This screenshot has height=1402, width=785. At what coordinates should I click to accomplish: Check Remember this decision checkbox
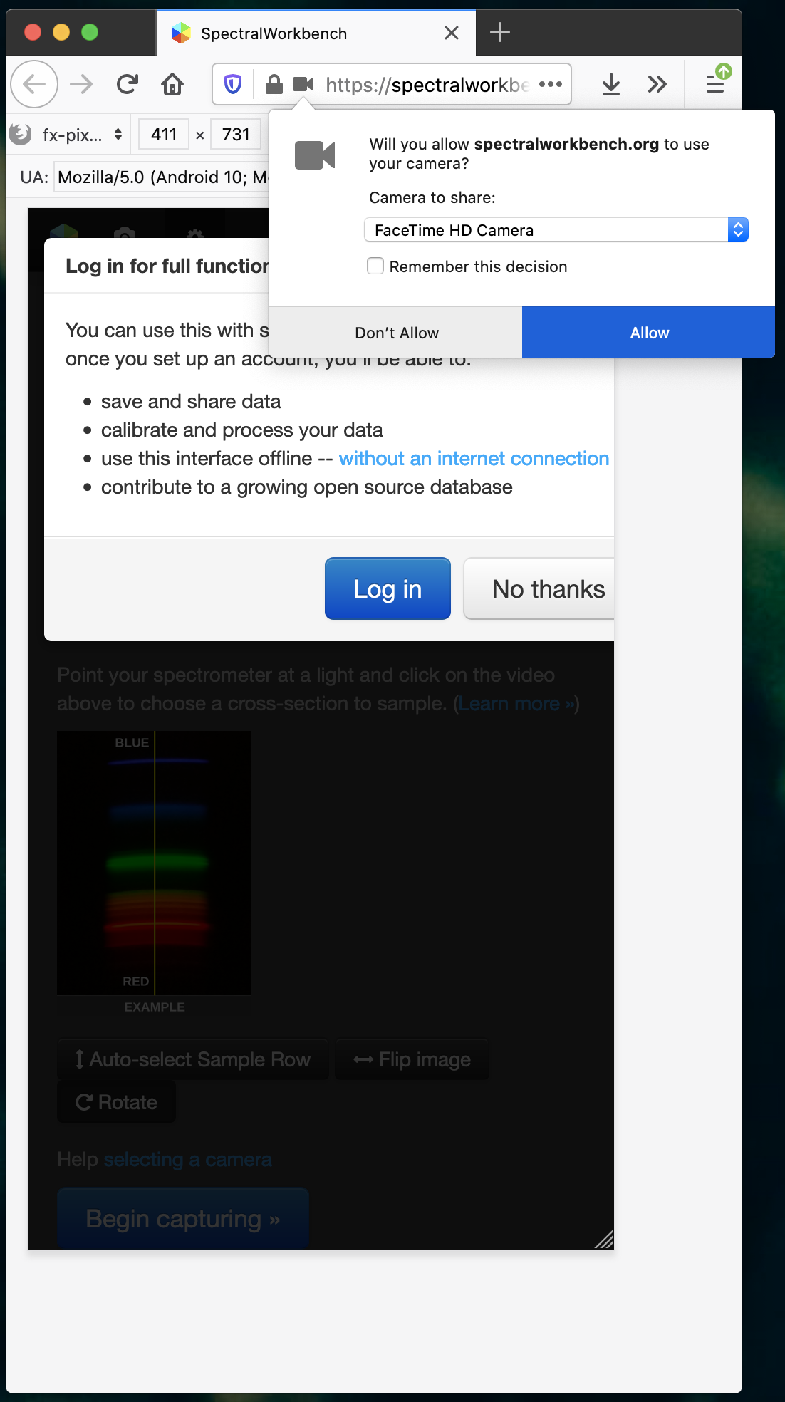pos(375,266)
